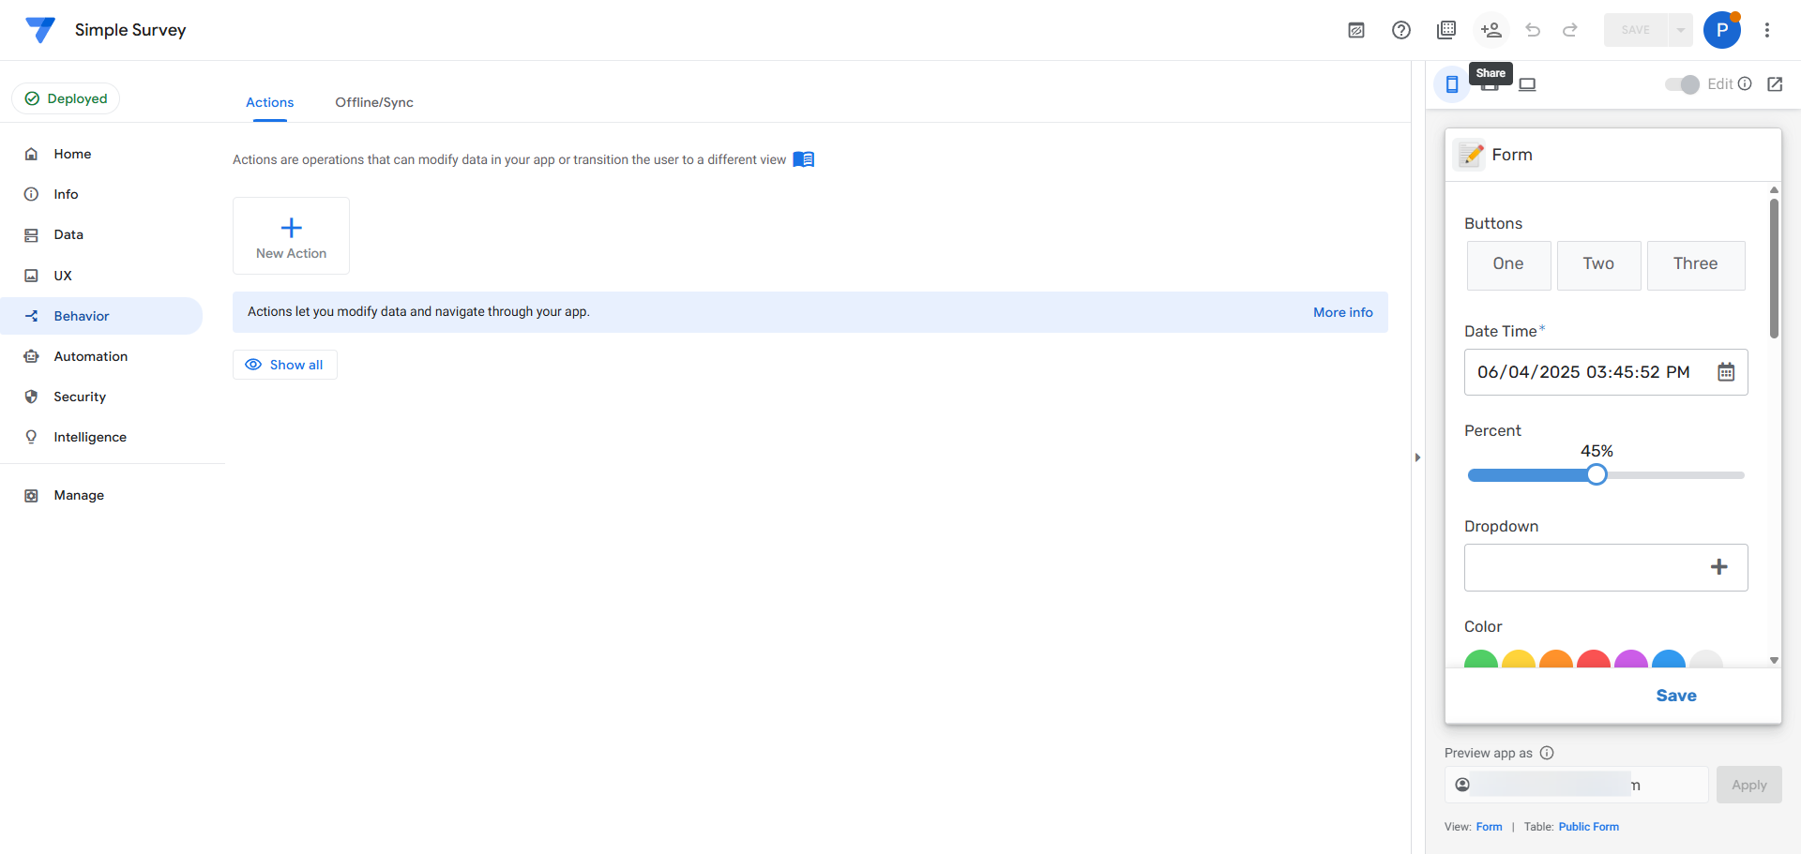This screenshot has height=854, width=1801.
Task: Click the Preview app as info icon
Action: point(1547,753)
